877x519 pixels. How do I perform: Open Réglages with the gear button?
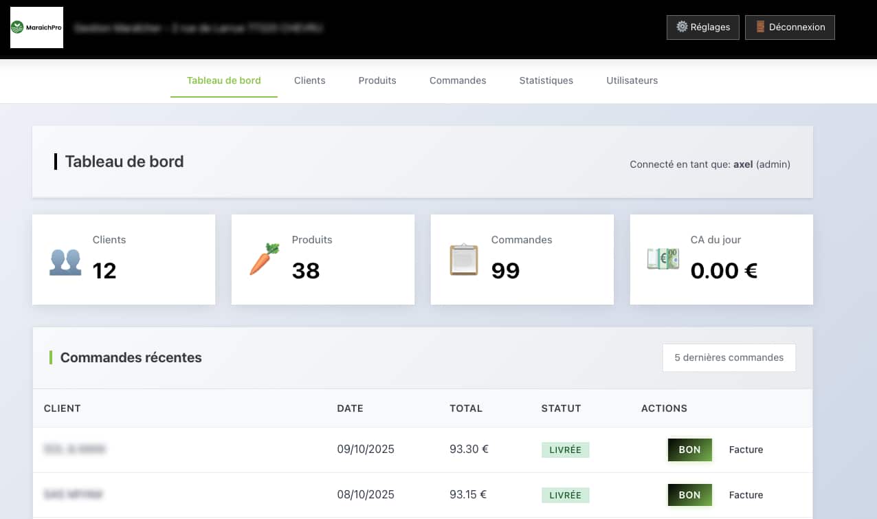pos(702,27)
